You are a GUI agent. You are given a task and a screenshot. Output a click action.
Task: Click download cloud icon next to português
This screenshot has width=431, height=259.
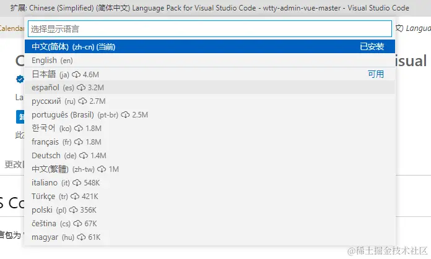[125, 115]
